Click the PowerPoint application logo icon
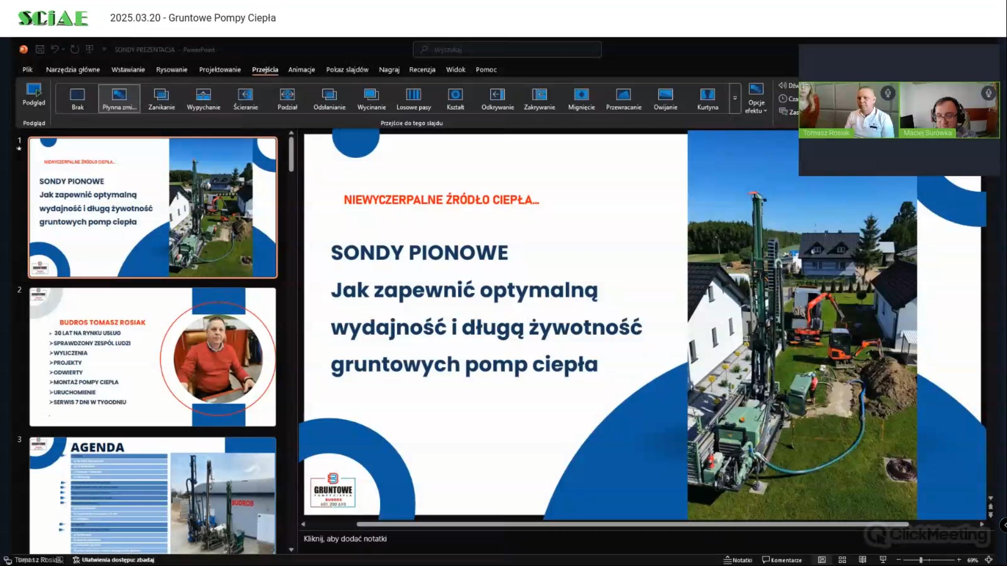 pyautogui.click(x=24, y=49)
